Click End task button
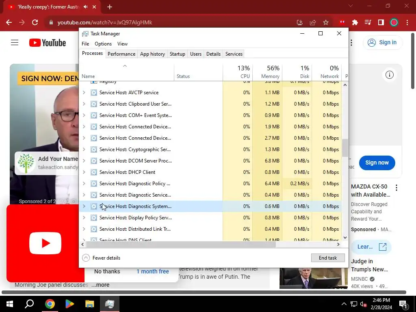The width and height of the screenshot is (416, 312). [328, 258]
